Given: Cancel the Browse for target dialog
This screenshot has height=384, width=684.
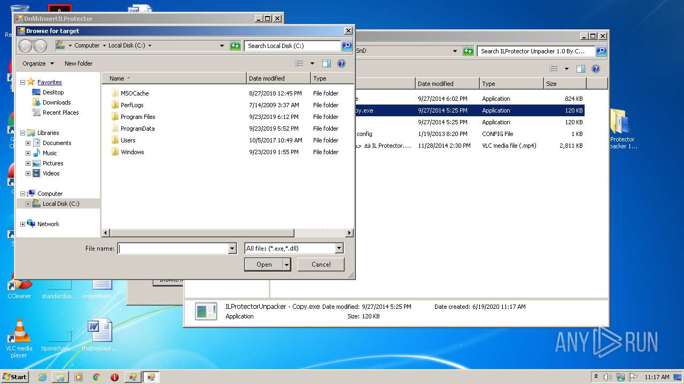Looking at the screenshot, I should point(321,265).
